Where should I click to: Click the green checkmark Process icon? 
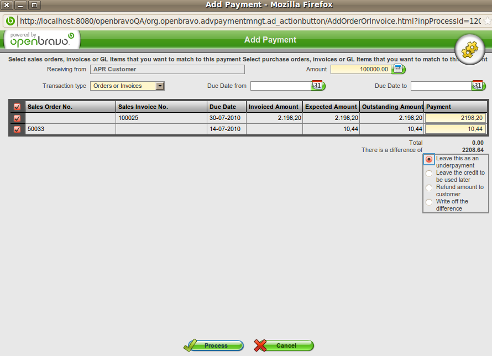click(x=191, y=345)
